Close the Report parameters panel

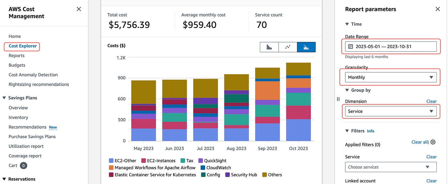coord(438,9)
